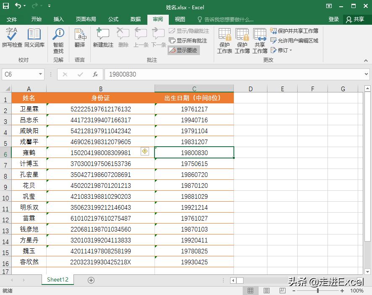Protect the worksheet via 保护工作表
This screenshot has height=295, width=372.
224,40
